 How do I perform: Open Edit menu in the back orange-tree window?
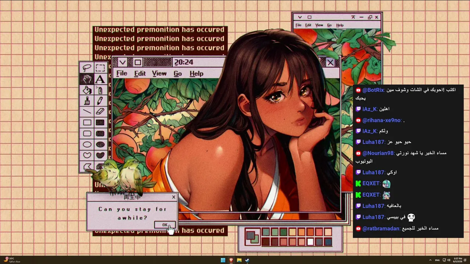pyautogui.click(x=308, y=25)
